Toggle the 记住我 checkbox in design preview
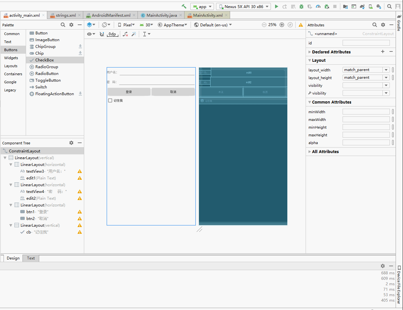Image resolution: width=403 pixels, height=310 pixels. coord(110,101)
